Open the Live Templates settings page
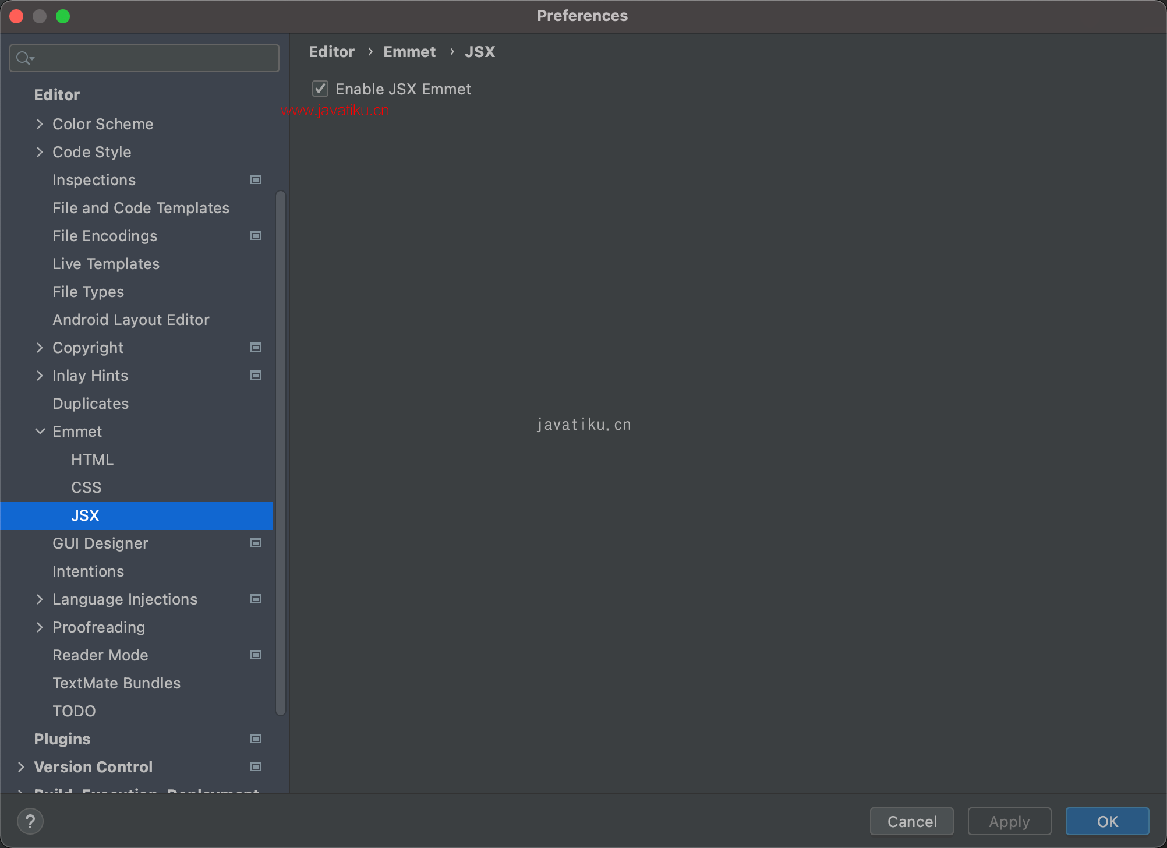This screenshot has width=1167, height=848. (105, 264)
